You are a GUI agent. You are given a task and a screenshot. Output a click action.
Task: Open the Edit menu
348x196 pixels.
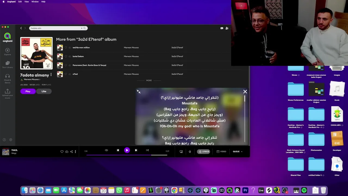[x=20, y=2]
